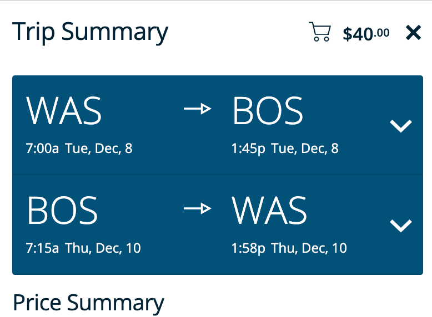Select the BOS departure station on Dec 10
Image resolution: width=432 pixels, height=317 pixels.
[x=62, y=211]
